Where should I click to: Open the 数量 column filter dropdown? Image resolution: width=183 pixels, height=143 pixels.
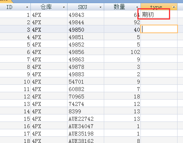137,7
